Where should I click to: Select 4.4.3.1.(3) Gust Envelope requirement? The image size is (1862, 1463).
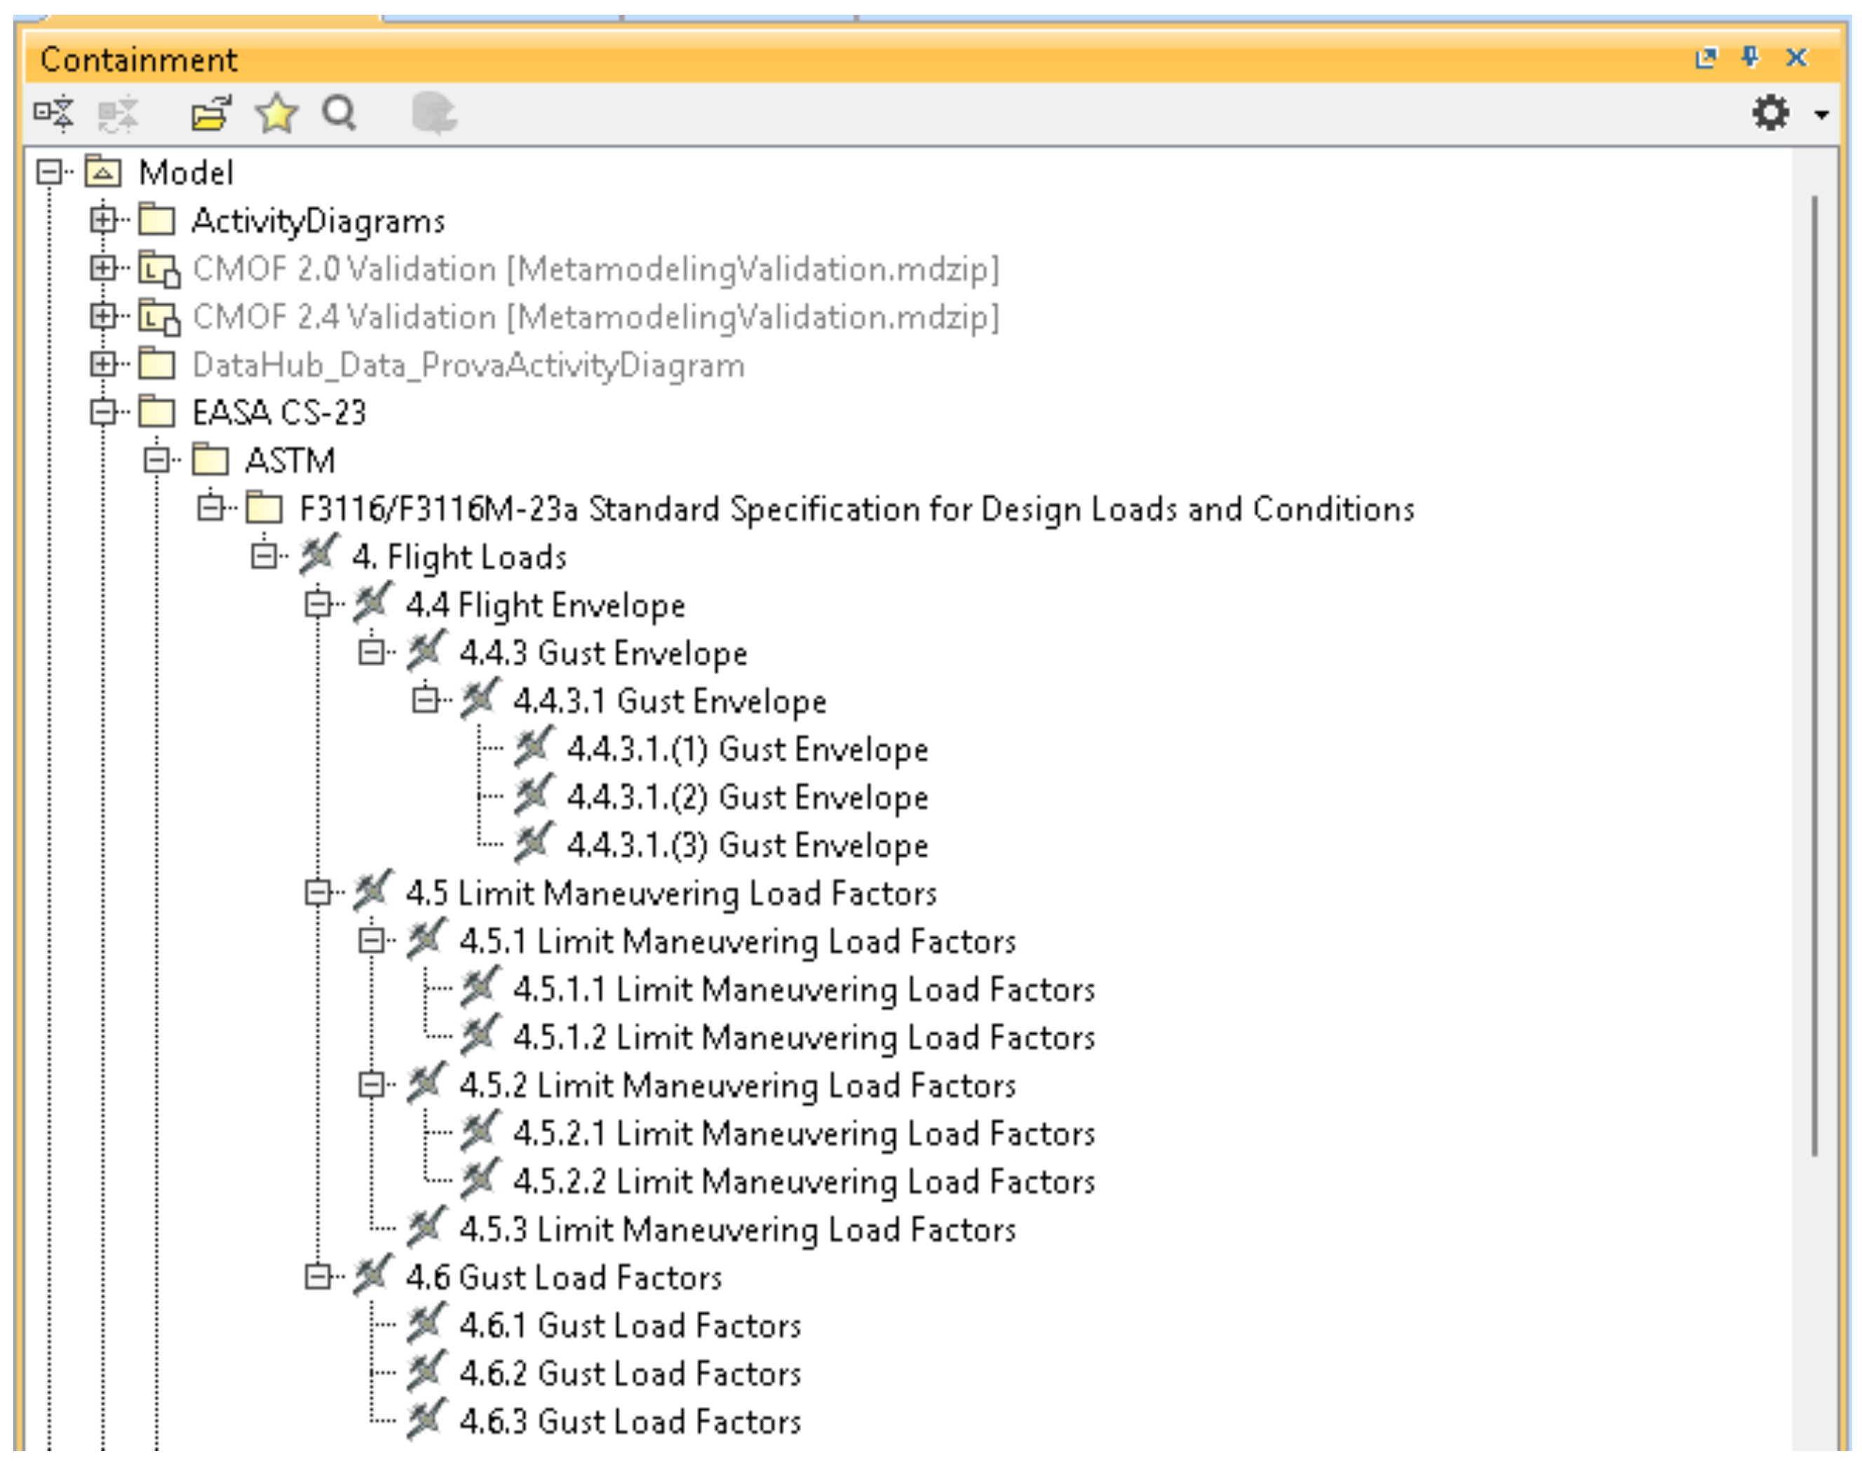tap(748, 845)
